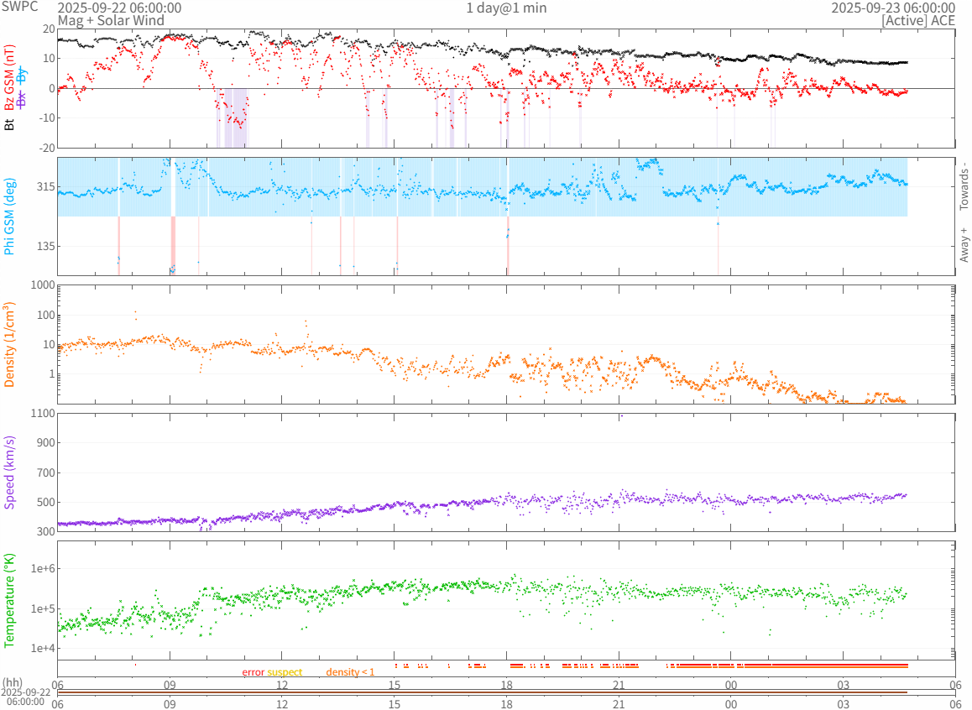Screen dimensions: 972x710
Task: Click the yellow suspect legend label
Action: [285, 672]
